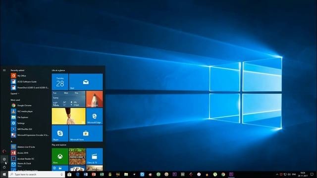Open the Minecraft tile
The image size is (317, 178).
click(77, 156)
